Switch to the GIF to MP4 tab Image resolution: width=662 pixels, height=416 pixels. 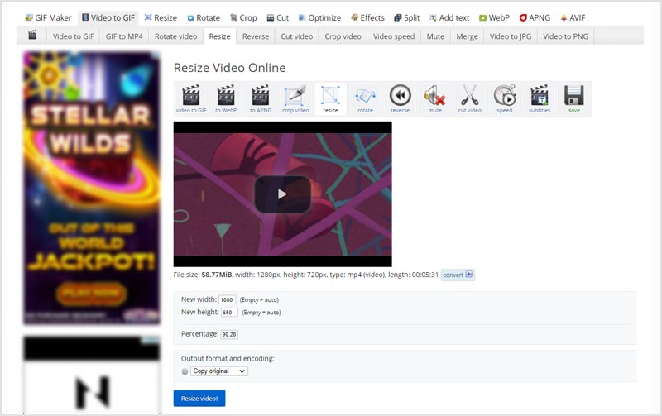[124, 36]
